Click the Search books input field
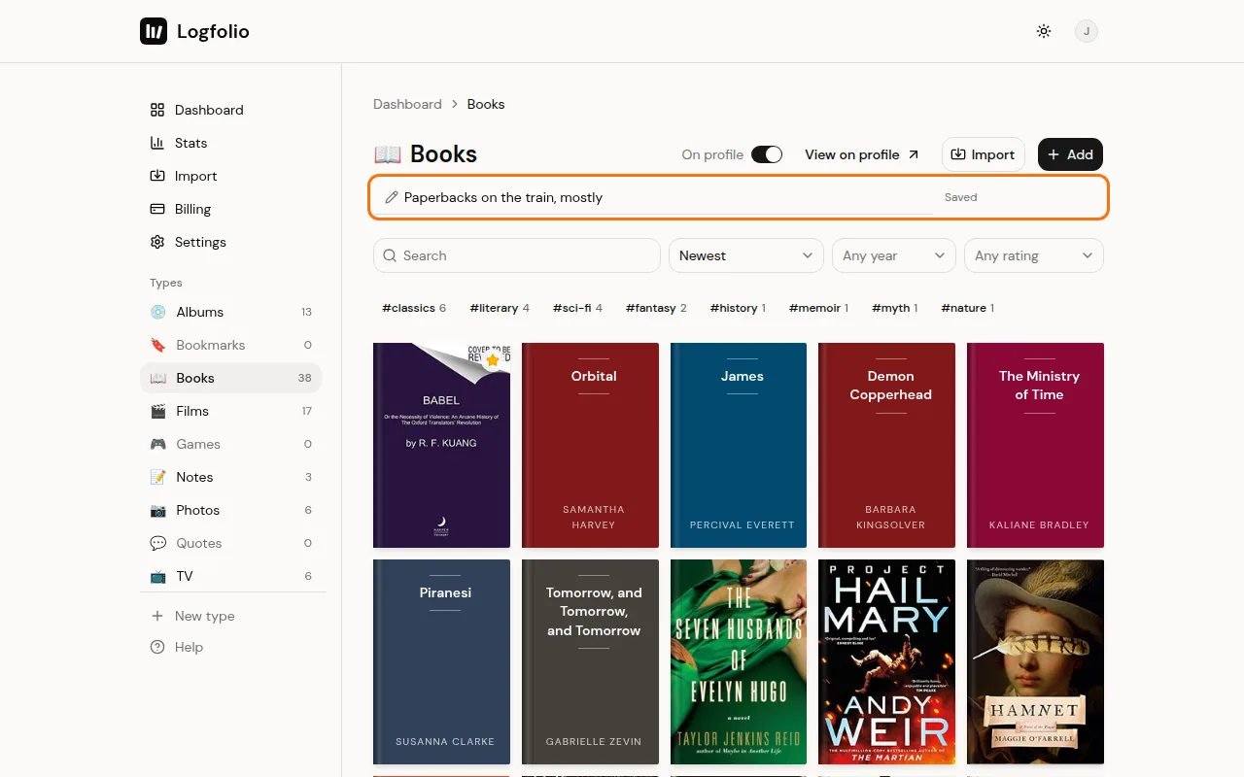 517,255
